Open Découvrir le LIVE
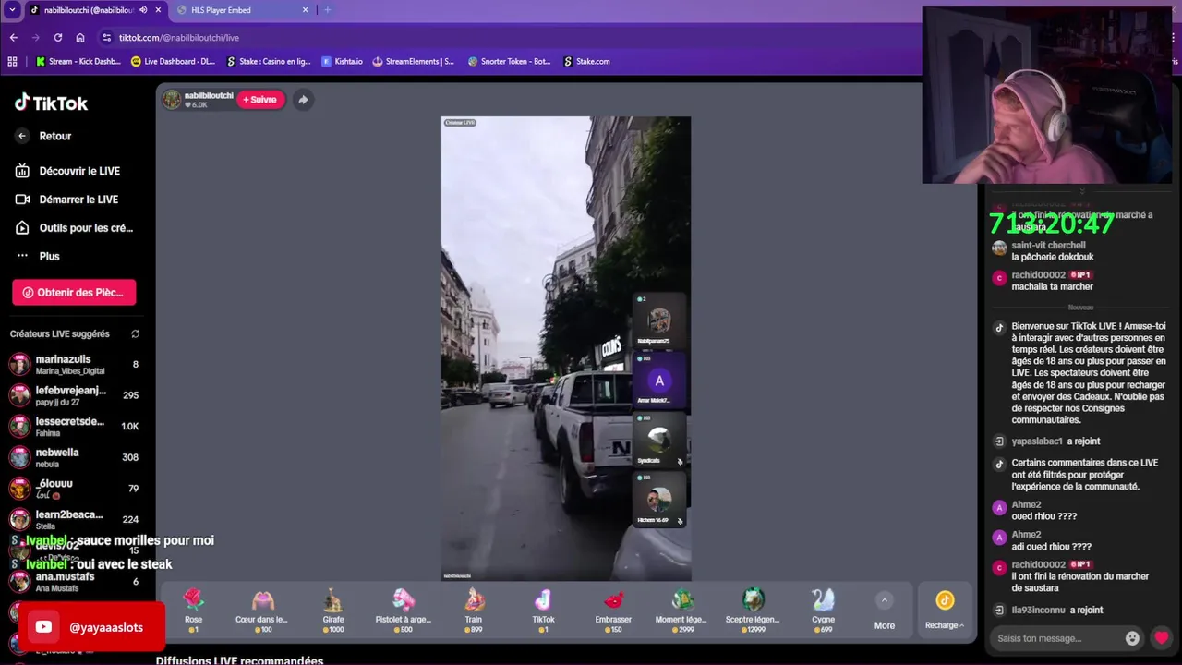The height and width of the screenshot is (665, 1182). (x=78, y=171)
